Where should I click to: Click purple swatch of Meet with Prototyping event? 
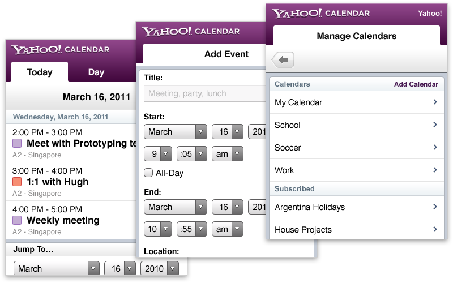pos(17,143)
